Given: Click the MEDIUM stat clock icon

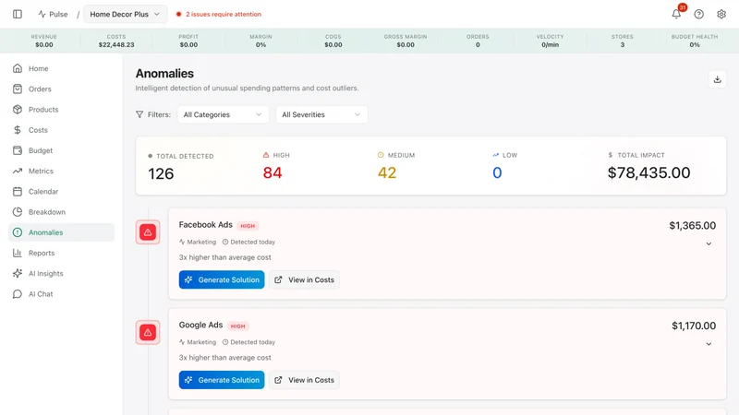Looking at the screenshot, I should [381, 155].
